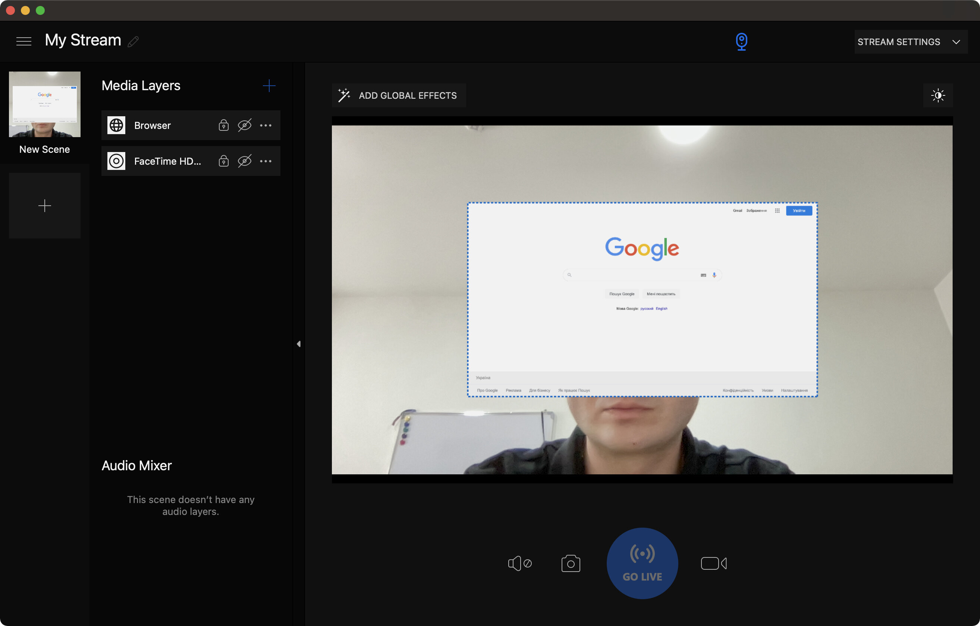Viewport: 980px width, 626px height.
Task: Click the collapse panel arrow button
Action: pyautogui.click(x=299, y=343)
